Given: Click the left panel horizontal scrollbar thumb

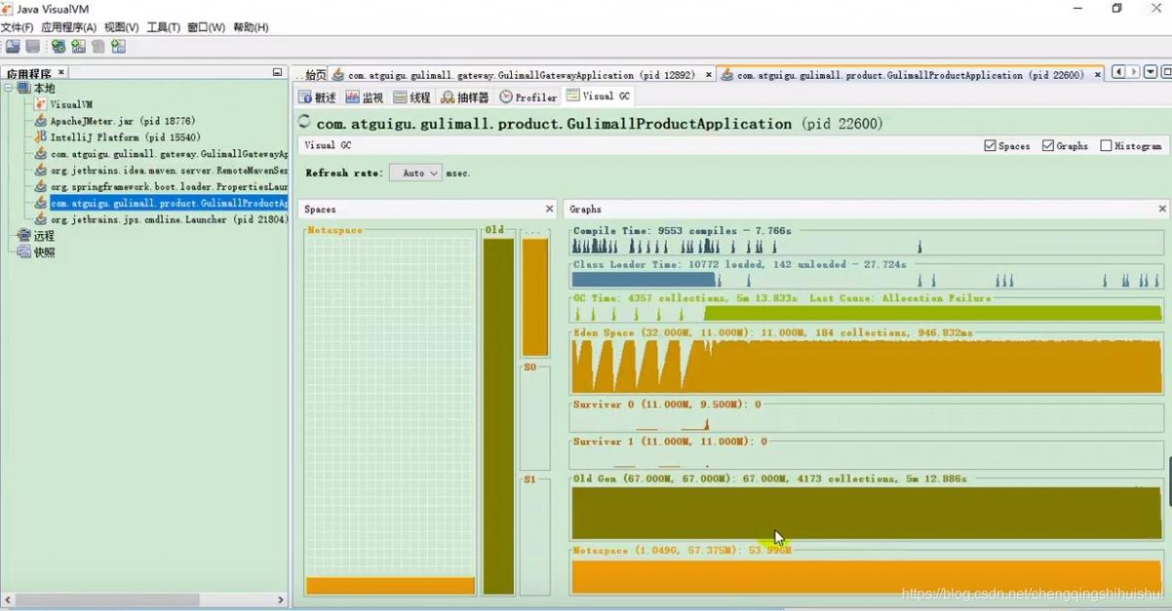Looking at the screenshot, I should [x=107, y=600].
